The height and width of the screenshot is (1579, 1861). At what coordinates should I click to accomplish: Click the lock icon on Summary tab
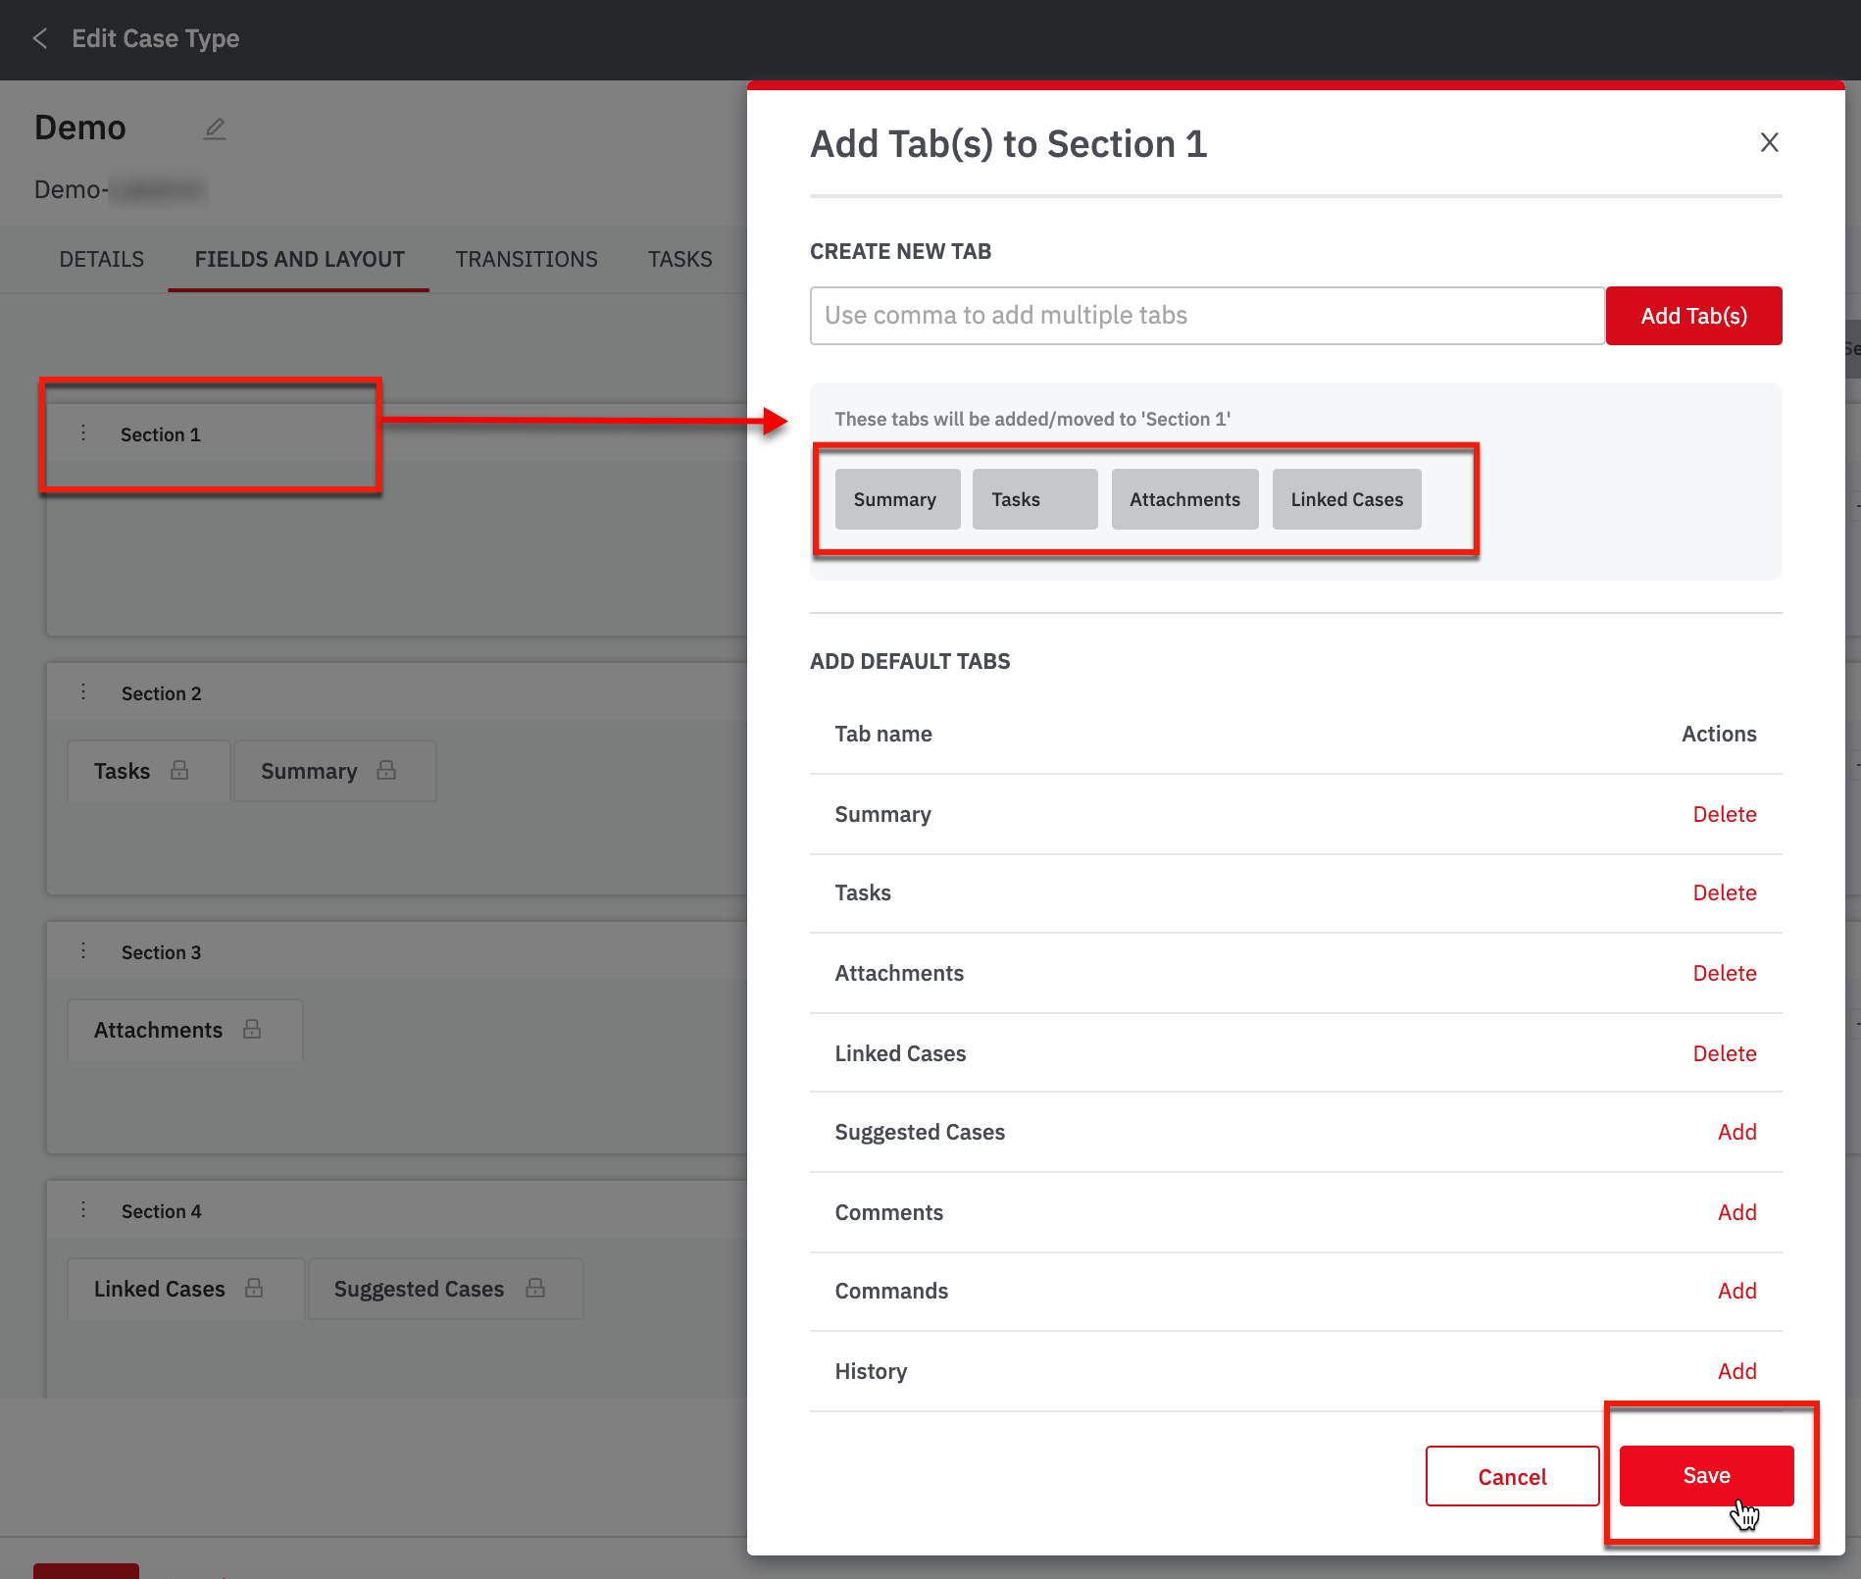(x=386, y=770)
